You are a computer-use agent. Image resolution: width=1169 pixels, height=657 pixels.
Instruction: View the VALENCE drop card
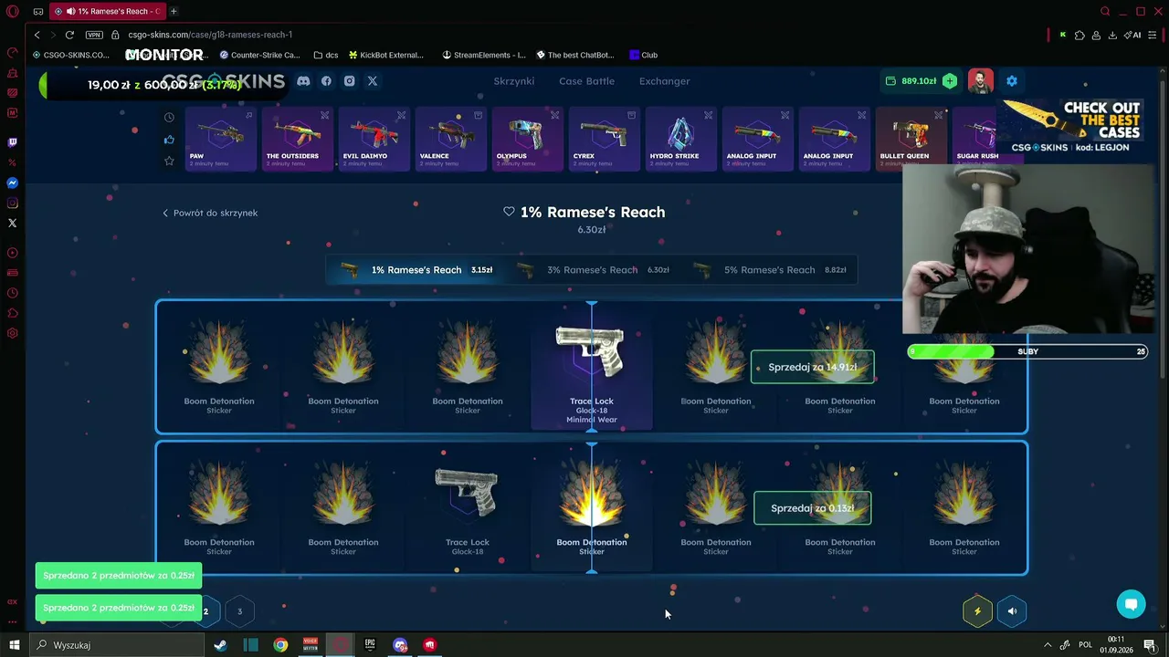(450, 139)
